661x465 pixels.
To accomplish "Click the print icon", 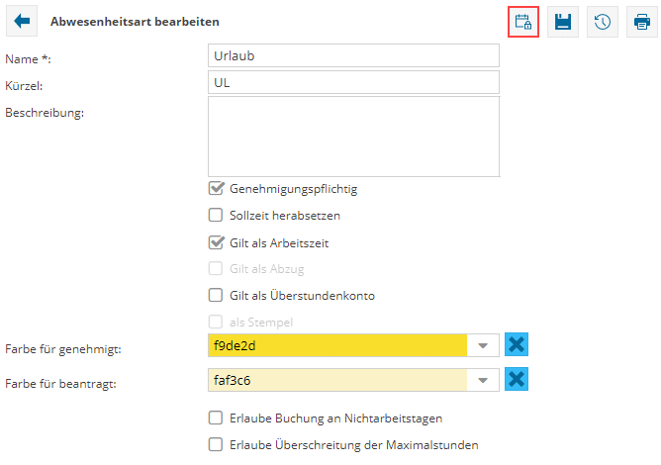I will pos(642,22).
